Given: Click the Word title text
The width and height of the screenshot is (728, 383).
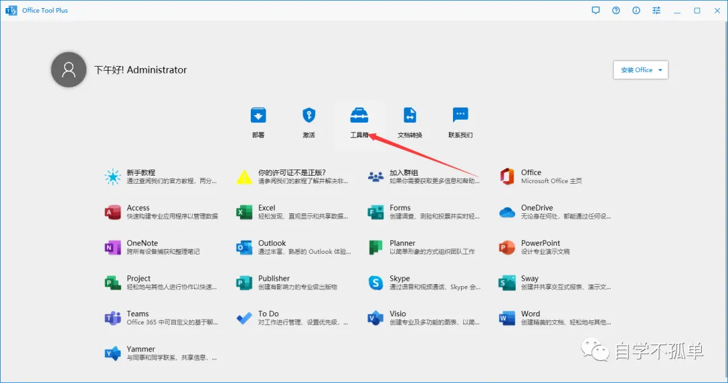Looking at the screenshot, I should coord(530,314).
